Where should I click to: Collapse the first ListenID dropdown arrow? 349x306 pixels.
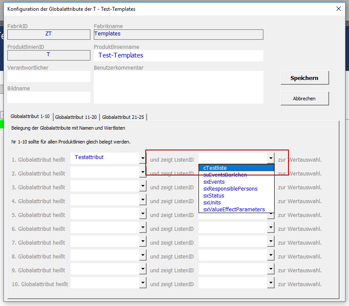point(271,158)
